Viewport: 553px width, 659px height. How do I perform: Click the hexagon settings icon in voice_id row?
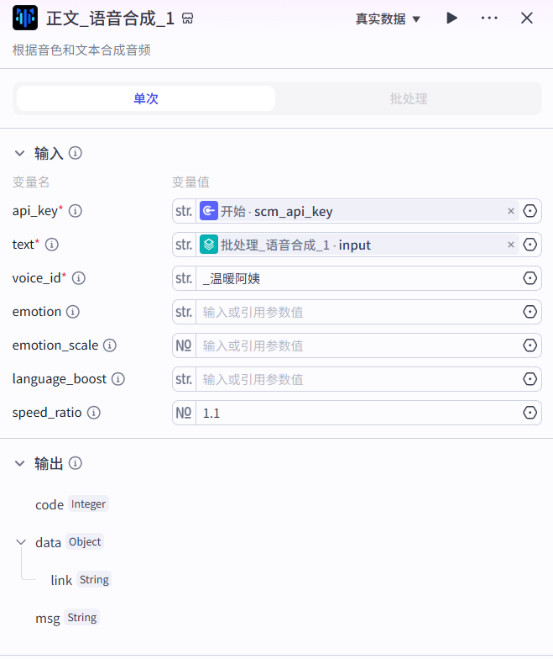click(530, 278)
